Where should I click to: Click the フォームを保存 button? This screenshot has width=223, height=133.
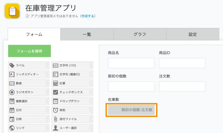(29, 51)
